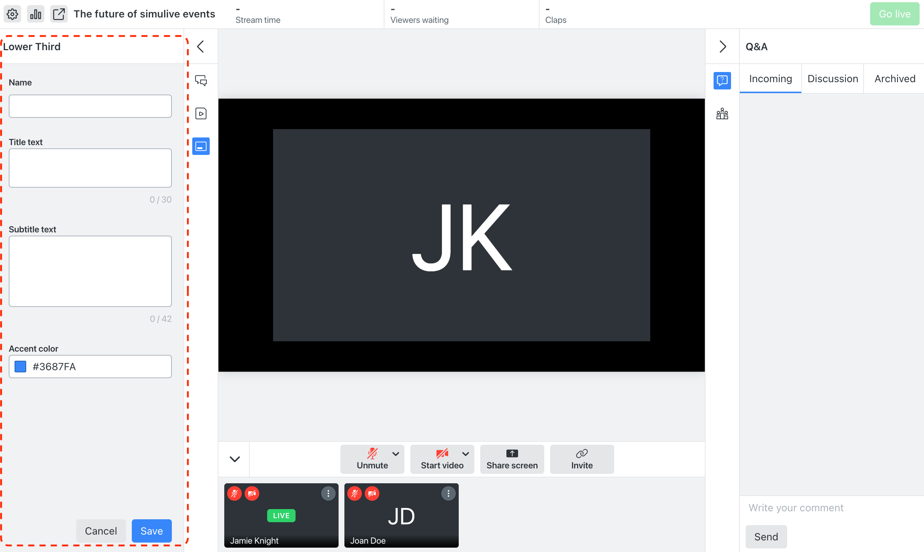Viewport: 924px width, 552px height.
Task: Switch to the Discussion tab
Action: click(832, 79)
